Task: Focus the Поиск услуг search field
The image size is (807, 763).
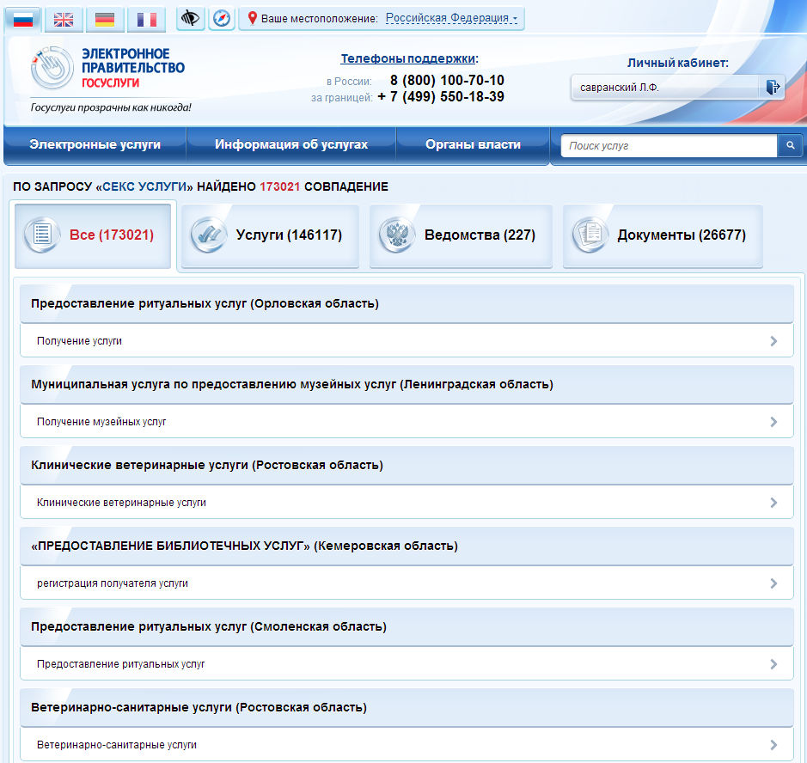Action: click(x=669, y=145)
